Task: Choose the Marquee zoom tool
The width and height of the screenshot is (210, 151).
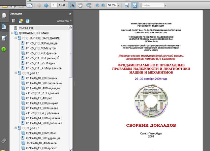Action: point(89,5)
